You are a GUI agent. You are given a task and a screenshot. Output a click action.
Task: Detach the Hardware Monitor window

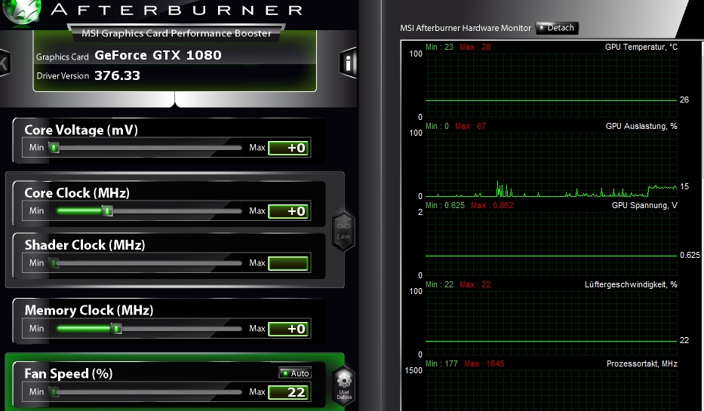(557, 28)
